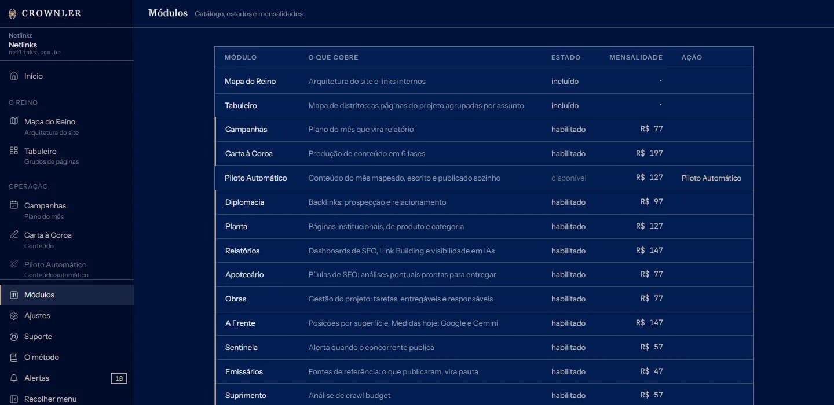Click the R$ 47 price for Emissários

click(x=652, y=371)
